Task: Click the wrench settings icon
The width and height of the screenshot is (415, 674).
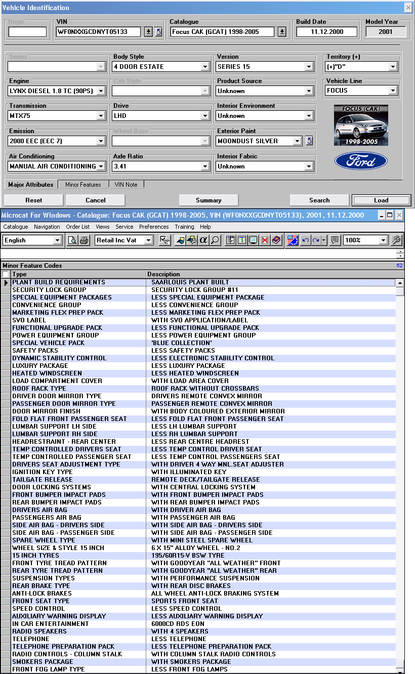Action: (397, 240)
